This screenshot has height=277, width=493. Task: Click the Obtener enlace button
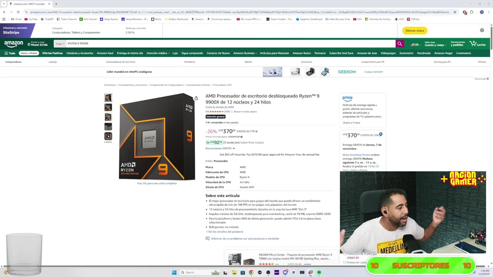point(415,30)
